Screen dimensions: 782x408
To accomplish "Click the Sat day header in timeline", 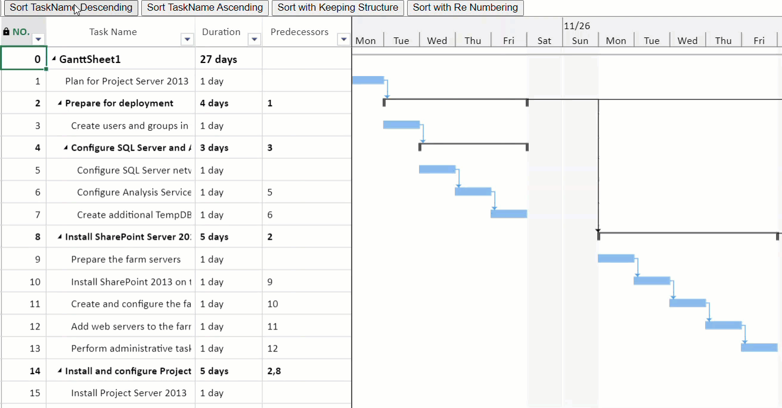I will click(545, 40).
